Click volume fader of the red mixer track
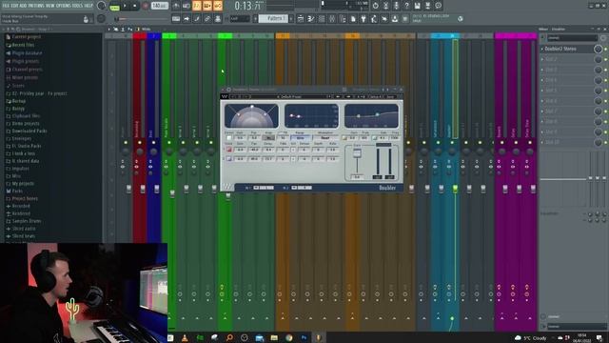609x343 pixels. pos(143,189)
